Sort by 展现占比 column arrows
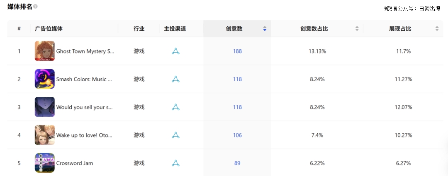The height and width of the screenshot is (176, 448). (437, 29)
